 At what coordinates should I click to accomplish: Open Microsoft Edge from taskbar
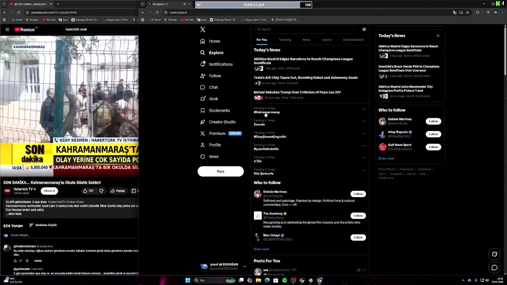267,280
